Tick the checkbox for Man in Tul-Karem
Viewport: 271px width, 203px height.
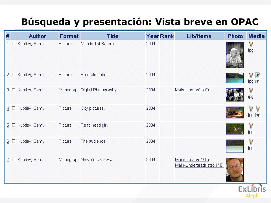point(14,43)
